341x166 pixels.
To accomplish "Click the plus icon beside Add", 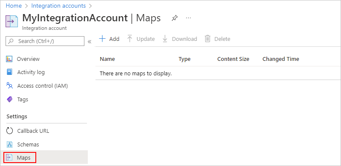I will pyautogui.click(x=102, y=39).
